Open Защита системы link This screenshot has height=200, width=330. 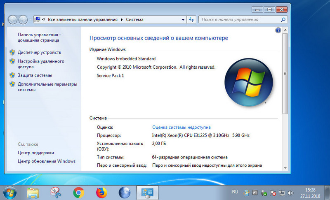(x=35, y=75)
